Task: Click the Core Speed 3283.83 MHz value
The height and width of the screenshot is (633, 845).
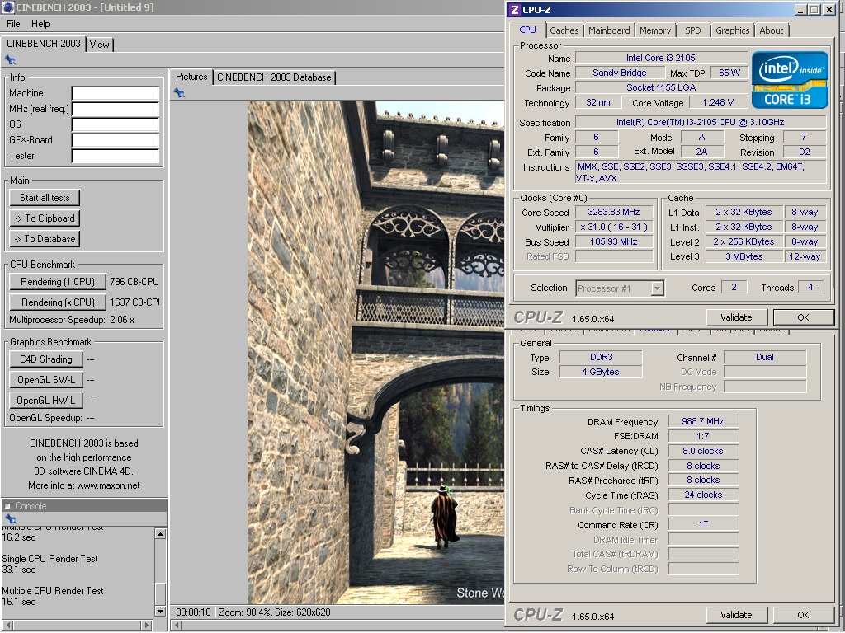Action: tap(614, 212)
